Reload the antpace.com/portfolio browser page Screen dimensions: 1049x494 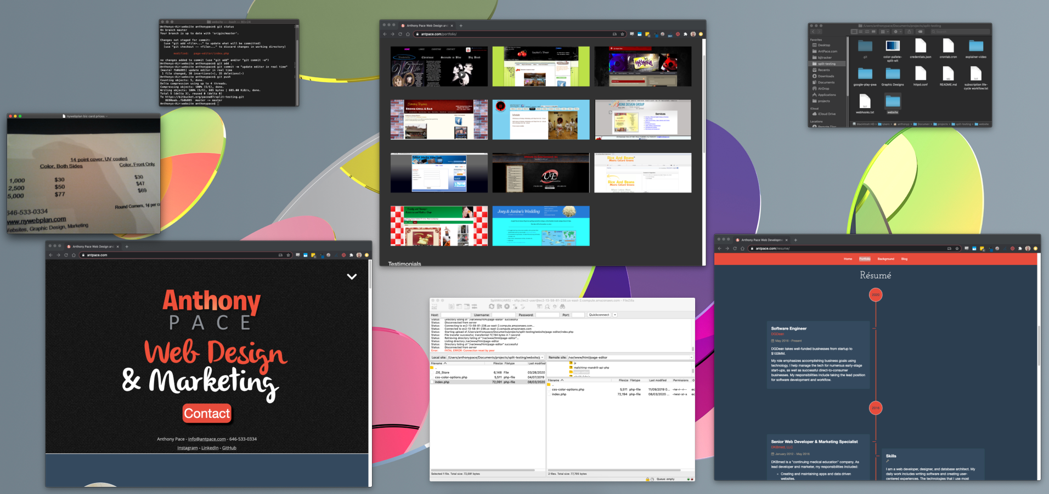400,34
